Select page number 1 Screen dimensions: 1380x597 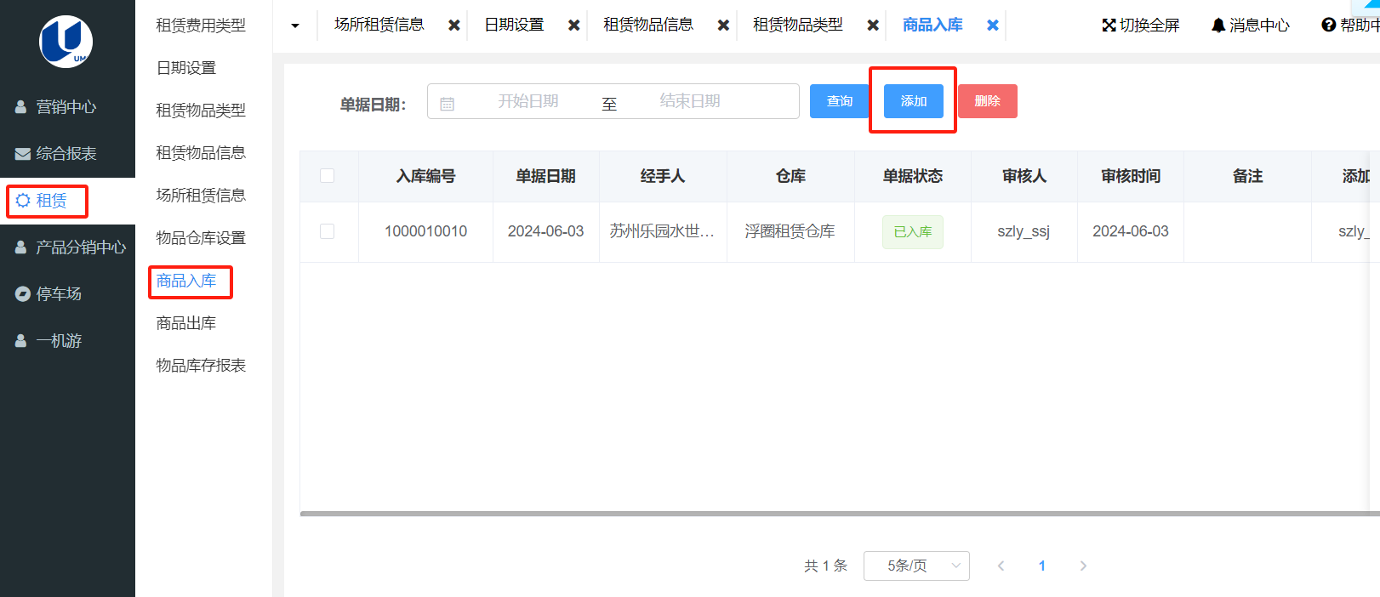pyautogui.click(x=1042, y=566)
